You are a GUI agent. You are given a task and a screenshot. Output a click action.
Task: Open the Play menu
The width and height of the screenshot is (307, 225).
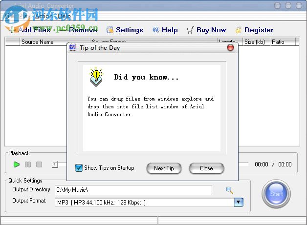click(24, 16)
